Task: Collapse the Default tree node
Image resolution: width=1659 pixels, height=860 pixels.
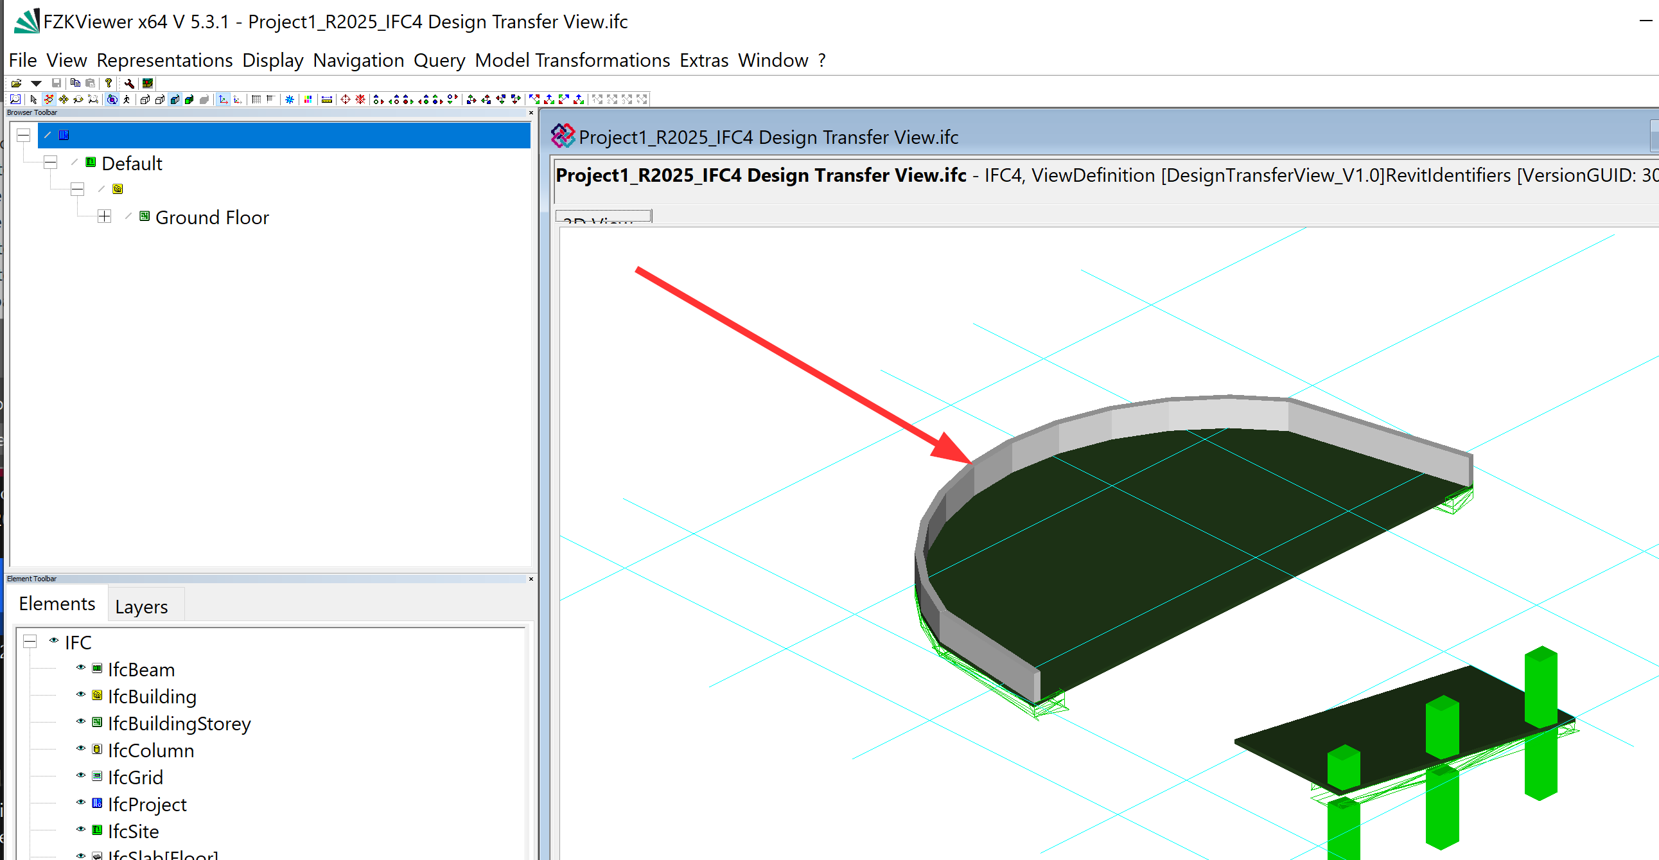Action: pos(50,162)
